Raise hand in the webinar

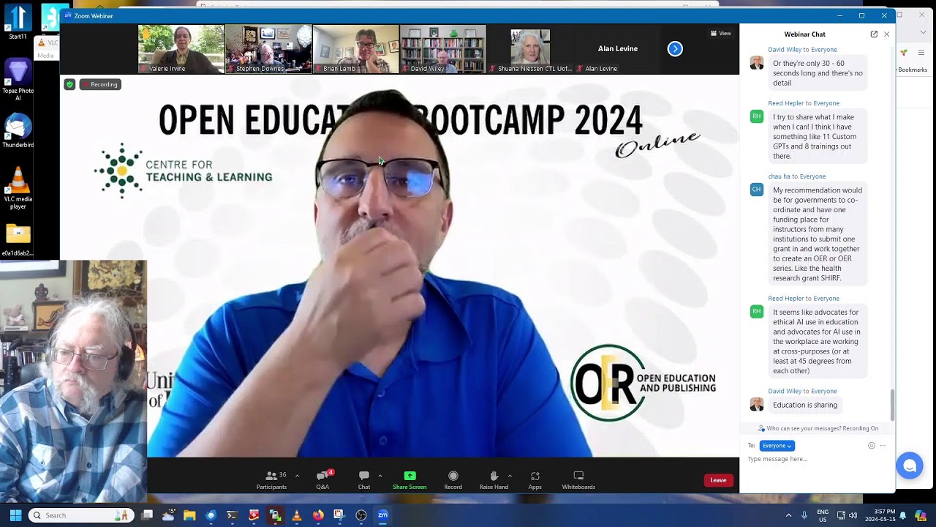[x=494, y=480]
